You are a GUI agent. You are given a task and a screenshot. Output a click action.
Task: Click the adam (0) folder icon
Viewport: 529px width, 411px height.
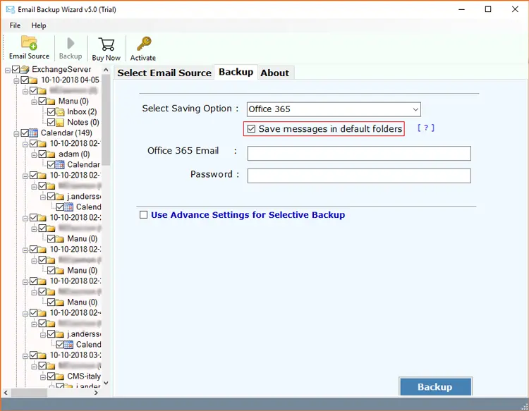pyautogui.click(x=51, y=154)
